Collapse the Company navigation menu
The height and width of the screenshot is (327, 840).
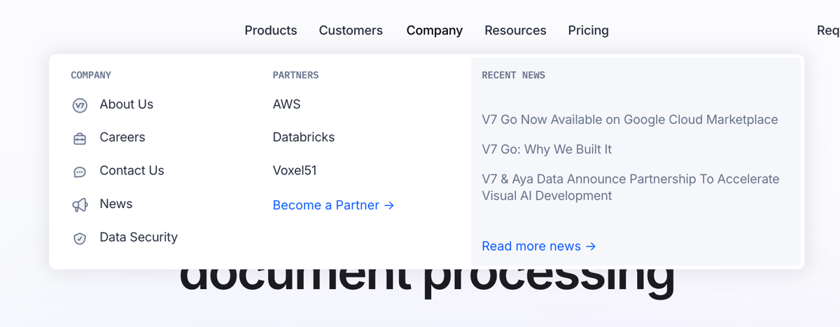coord(434,30)
